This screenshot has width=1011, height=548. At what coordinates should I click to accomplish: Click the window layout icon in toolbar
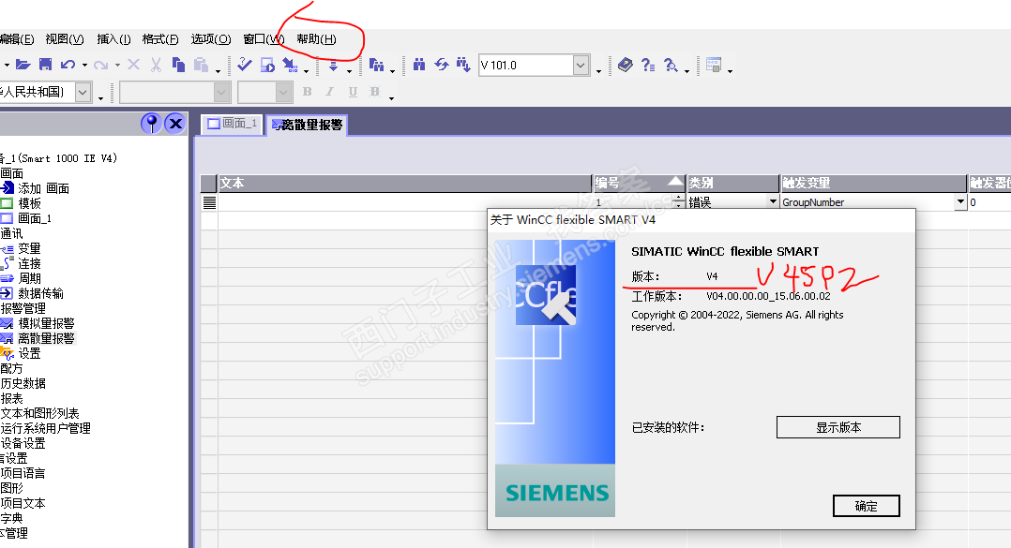pos(714,65)
